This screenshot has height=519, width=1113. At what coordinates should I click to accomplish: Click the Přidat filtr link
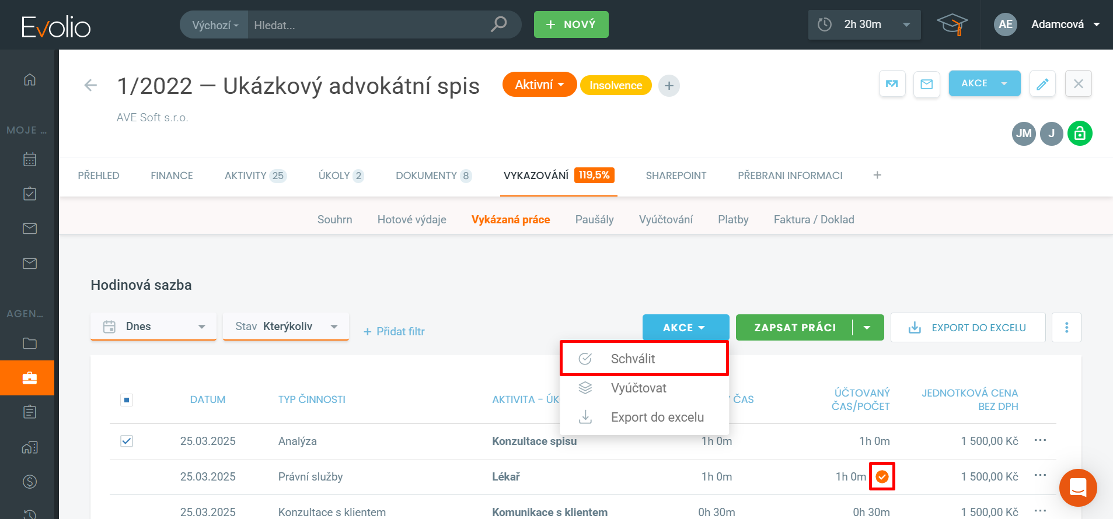coord(394,332)
